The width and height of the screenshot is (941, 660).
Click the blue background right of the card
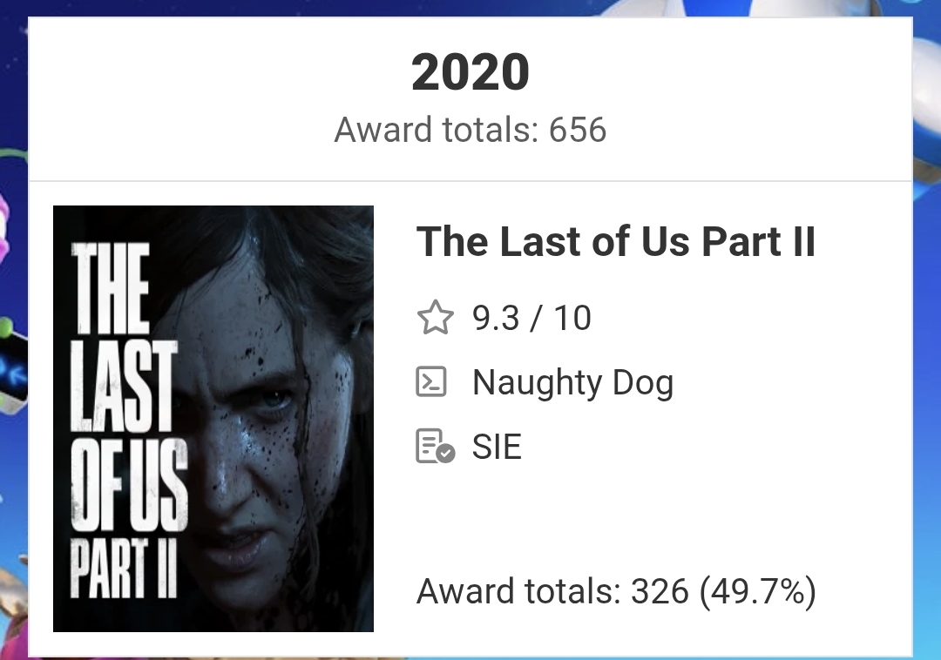927,348
